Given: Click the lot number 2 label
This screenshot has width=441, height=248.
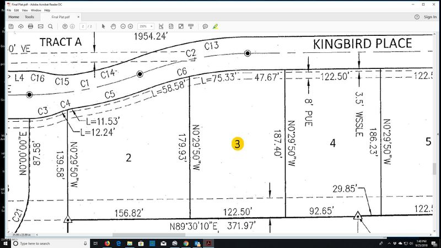Looking at the screenshot, I should (128, 158).
